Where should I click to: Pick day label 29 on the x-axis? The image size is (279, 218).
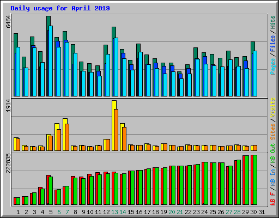coord(245,212)
